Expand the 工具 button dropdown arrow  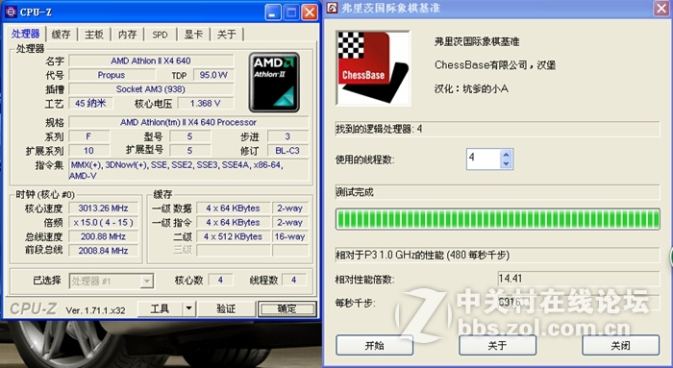[188, 308]
